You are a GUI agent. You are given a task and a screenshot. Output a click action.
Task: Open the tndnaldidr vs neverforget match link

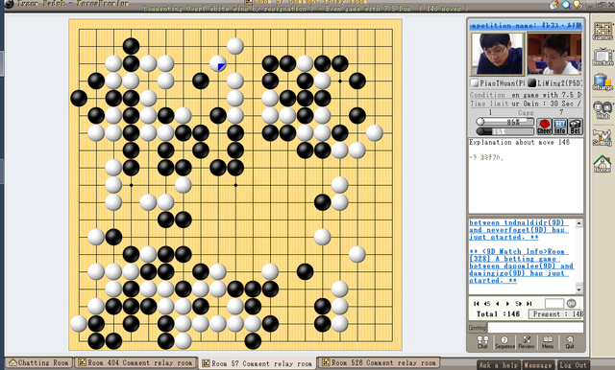[x=519, y=230]
